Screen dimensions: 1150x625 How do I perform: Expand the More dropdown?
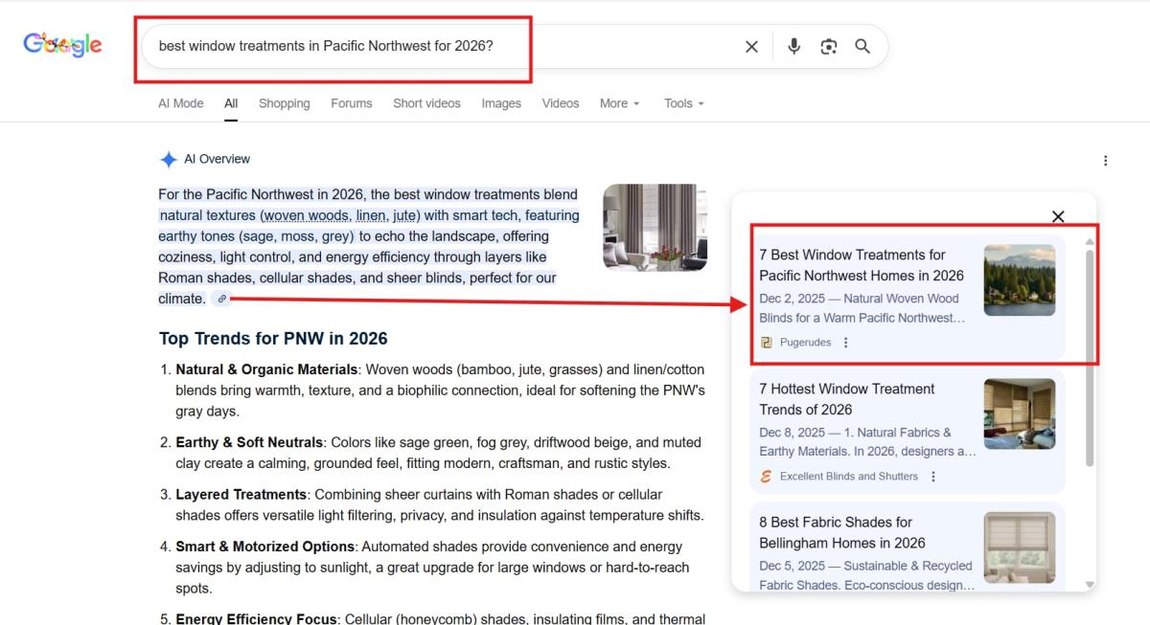pyautogui.click(x=619, y=103)
